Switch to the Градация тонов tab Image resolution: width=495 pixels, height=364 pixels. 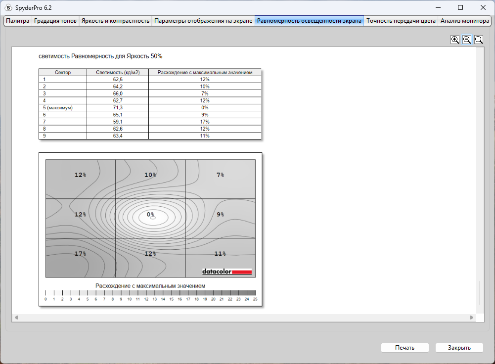coord(55,21)
